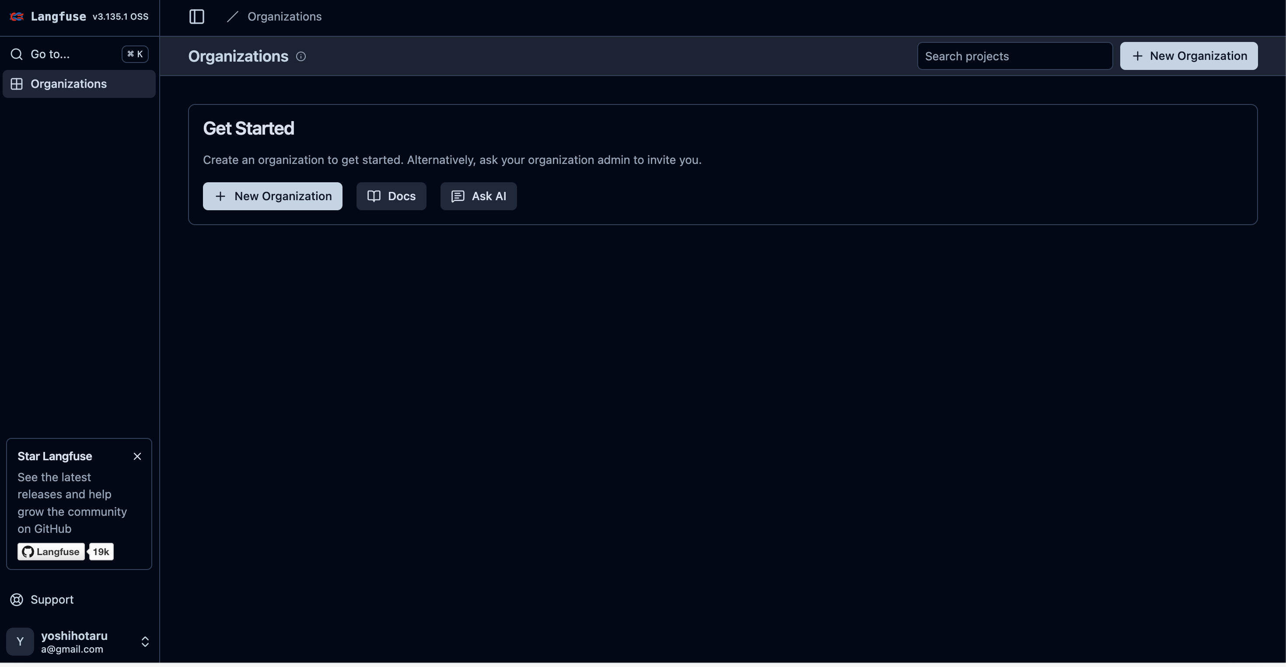Click the Organizations breadcrumb
The width and height of the screenshot is (1286, 667).
tap(284, 17)
